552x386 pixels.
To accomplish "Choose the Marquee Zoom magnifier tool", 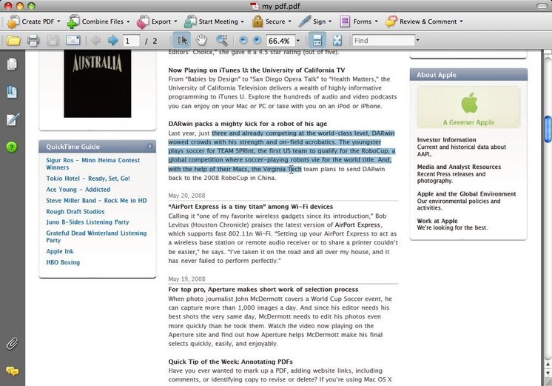I will point(221,40).
